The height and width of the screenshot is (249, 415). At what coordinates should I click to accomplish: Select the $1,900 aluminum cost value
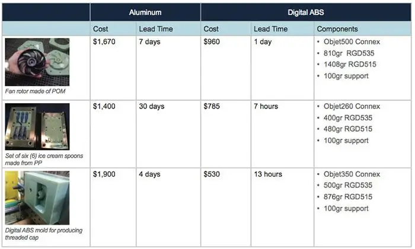(104, 174)
